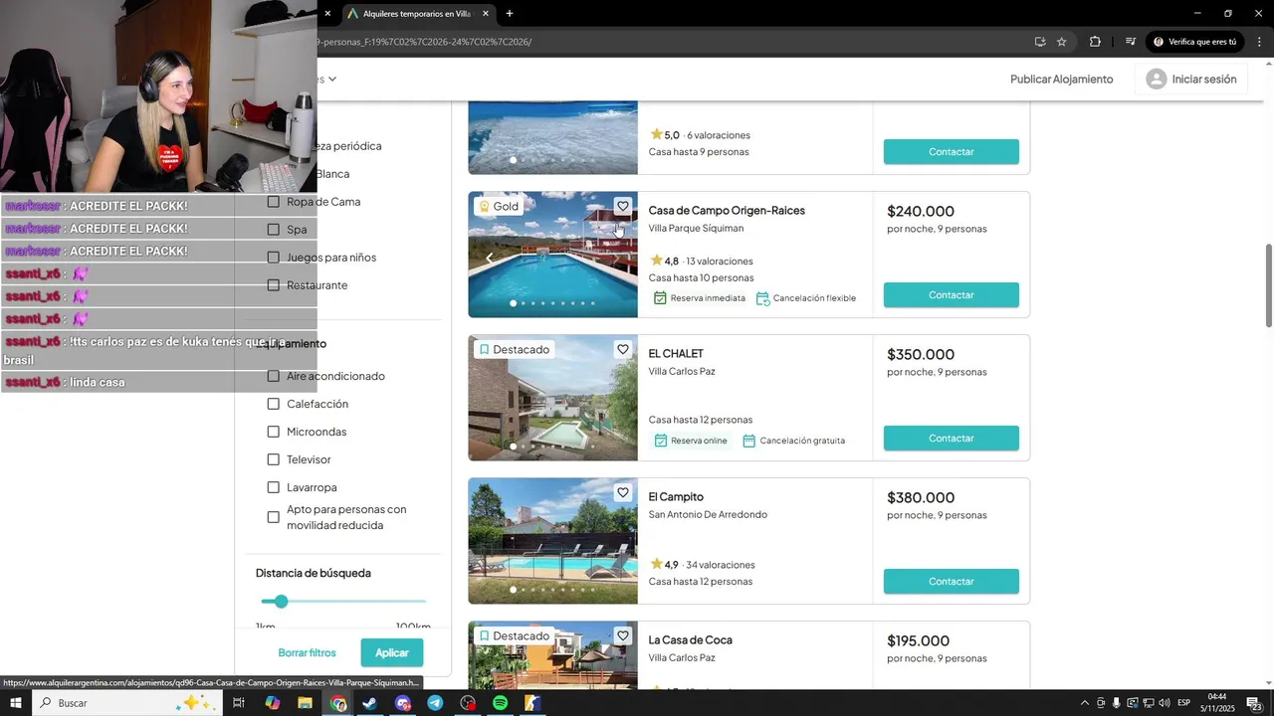This screenshot has height=716, width=1274.
Task: Click the Iniciar sesión button
Action: click(1190, 80)
